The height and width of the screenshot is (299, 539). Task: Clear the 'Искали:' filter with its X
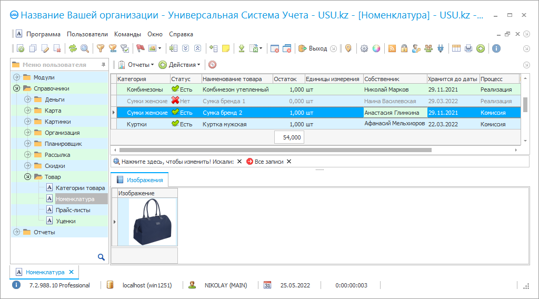[239, 162]
